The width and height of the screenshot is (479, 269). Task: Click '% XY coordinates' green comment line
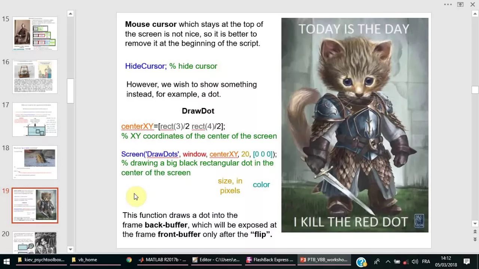[x=199, y=136]
